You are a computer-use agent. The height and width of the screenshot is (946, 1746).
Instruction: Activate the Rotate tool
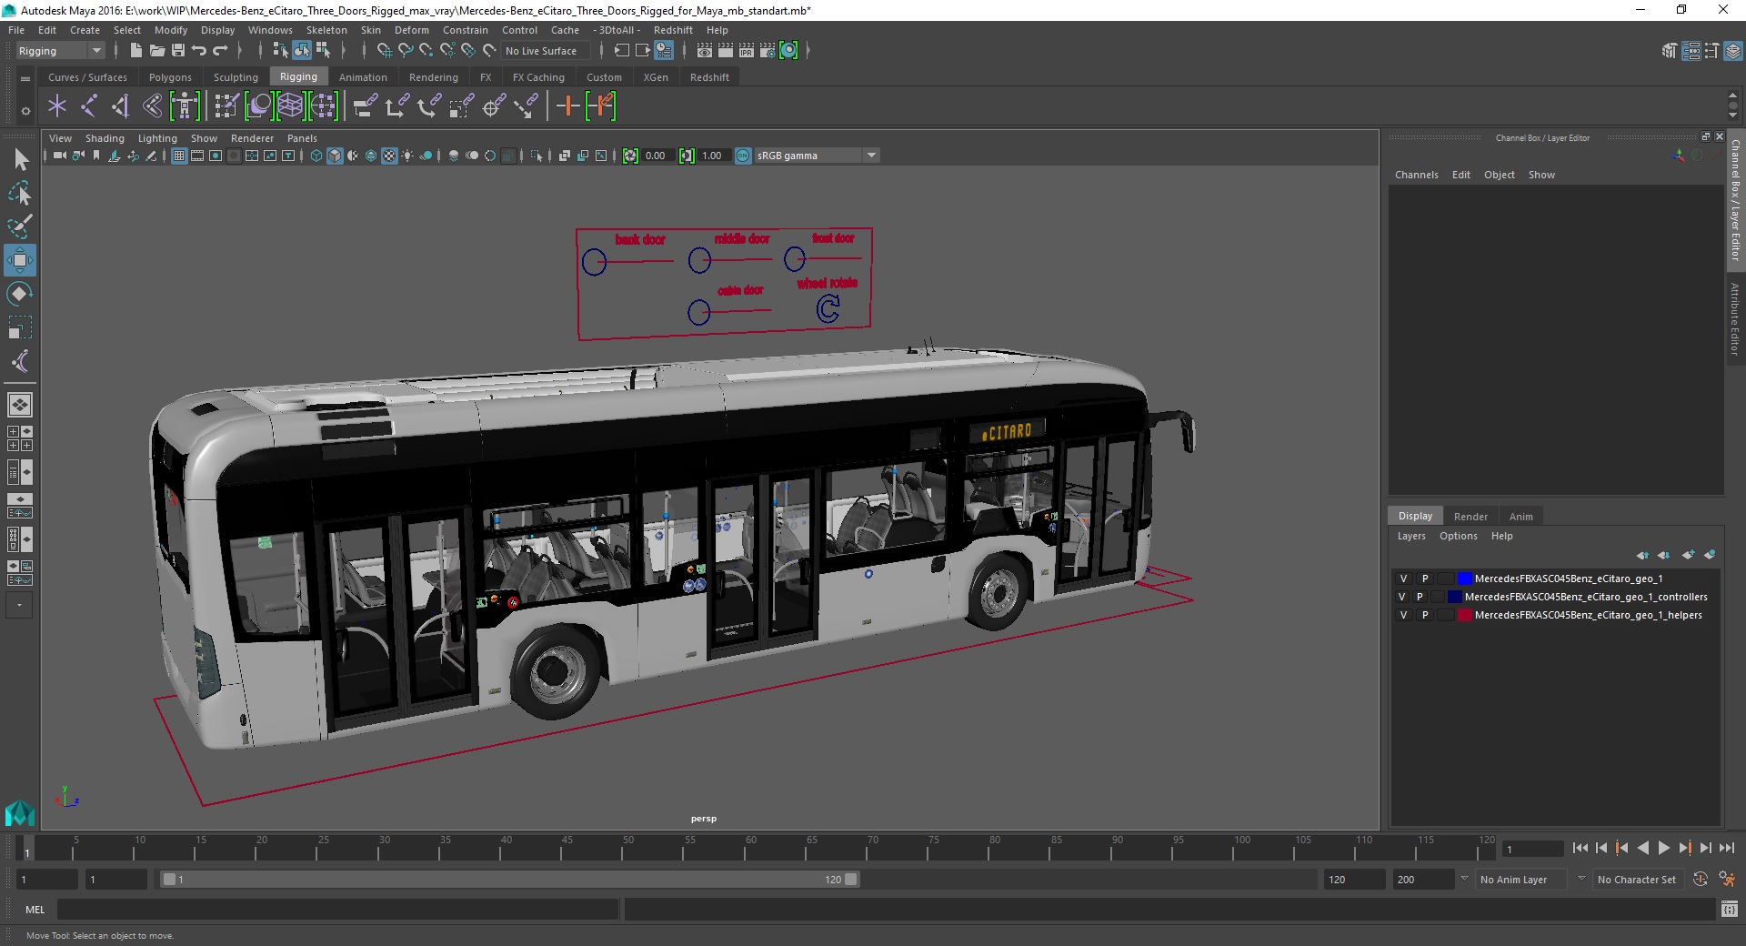coord(19,294)
